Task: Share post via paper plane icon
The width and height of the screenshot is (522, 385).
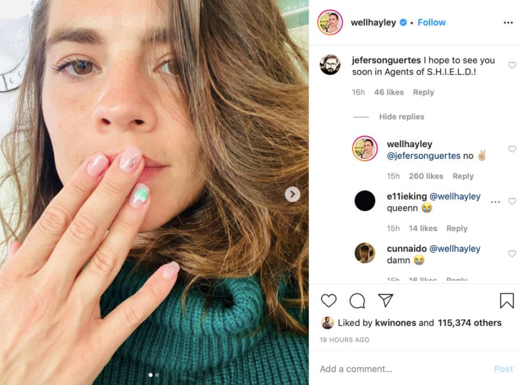Action: pos(385,300)
